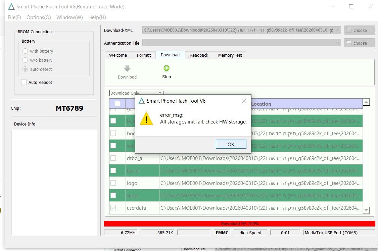This screenshot has width=378, height=251.
Task: Click the userdata partition name
Action: tap(136, 208)
